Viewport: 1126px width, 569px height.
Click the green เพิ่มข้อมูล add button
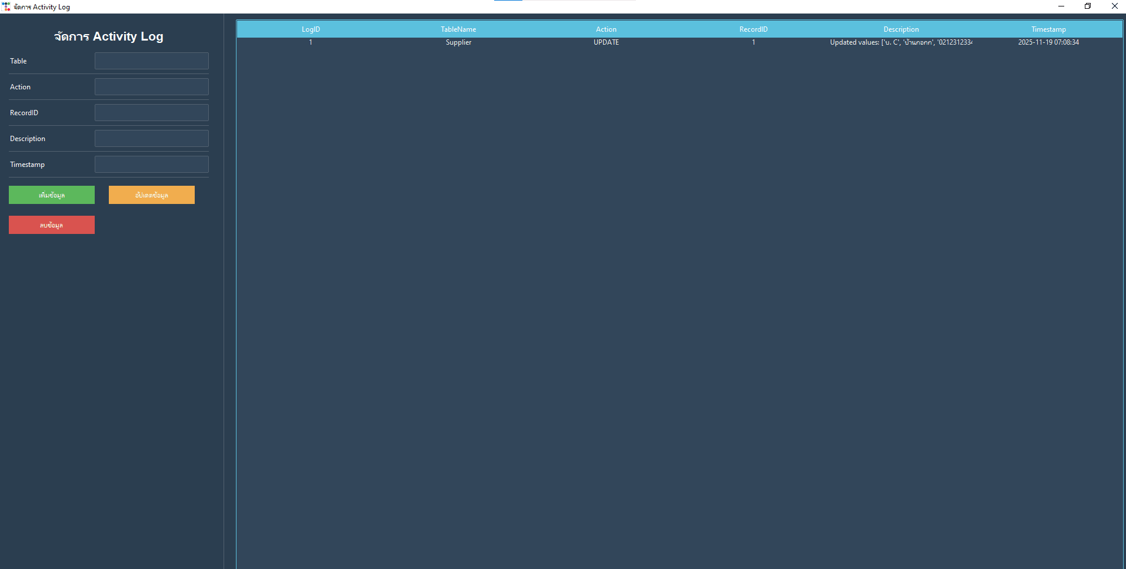pos(52,195)
